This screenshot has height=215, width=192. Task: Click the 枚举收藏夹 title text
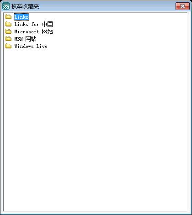25,6
